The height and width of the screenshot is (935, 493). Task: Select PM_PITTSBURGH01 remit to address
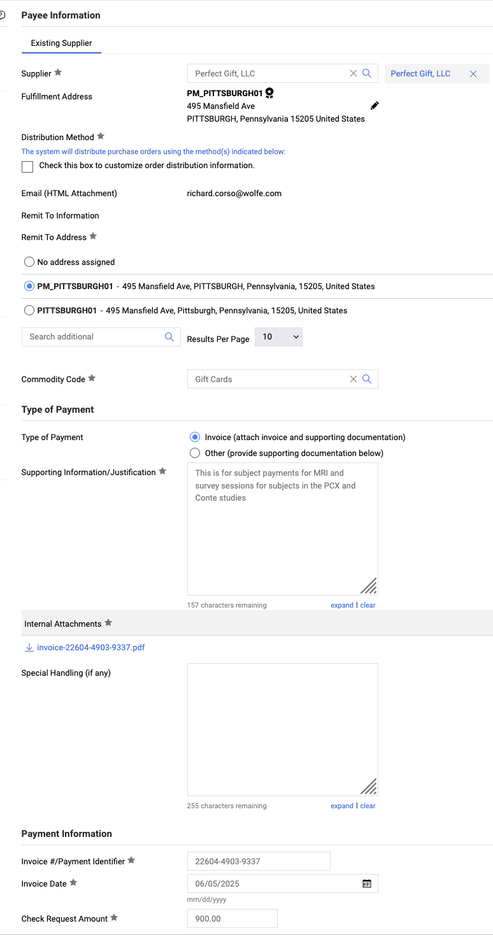click(x=29, y=287)
